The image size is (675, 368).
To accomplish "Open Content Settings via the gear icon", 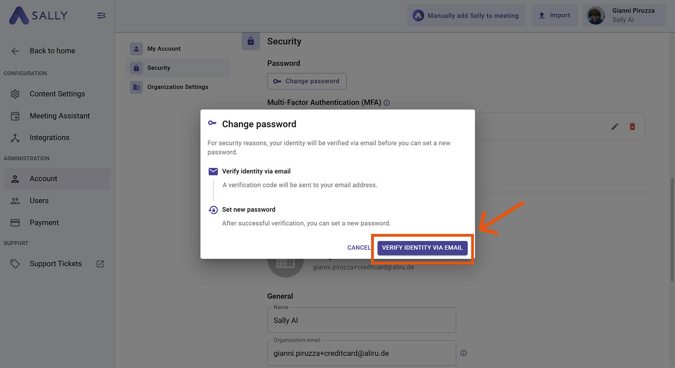I will 15,94.
